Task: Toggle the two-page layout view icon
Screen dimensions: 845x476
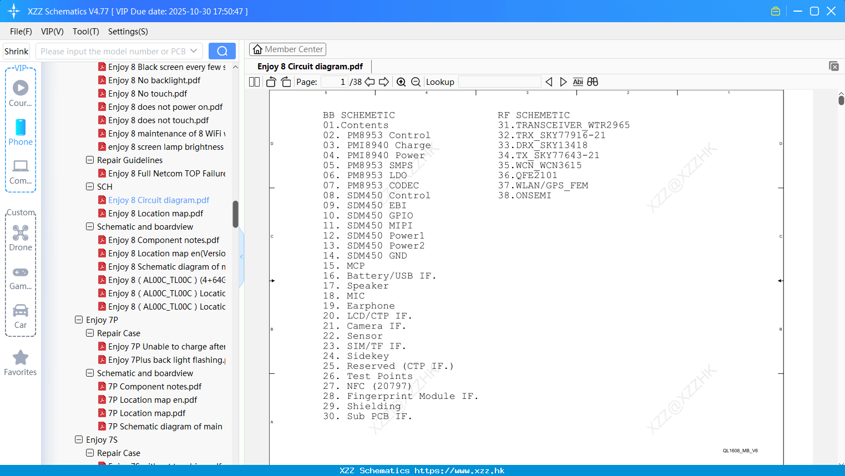Action: coord(254,82)
